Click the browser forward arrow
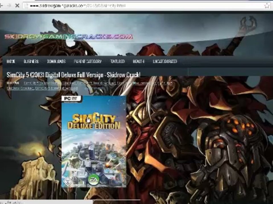 click(x=9, y=6)
